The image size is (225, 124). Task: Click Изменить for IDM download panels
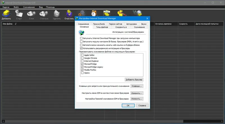pyautogui.click(x=137, y=99)
